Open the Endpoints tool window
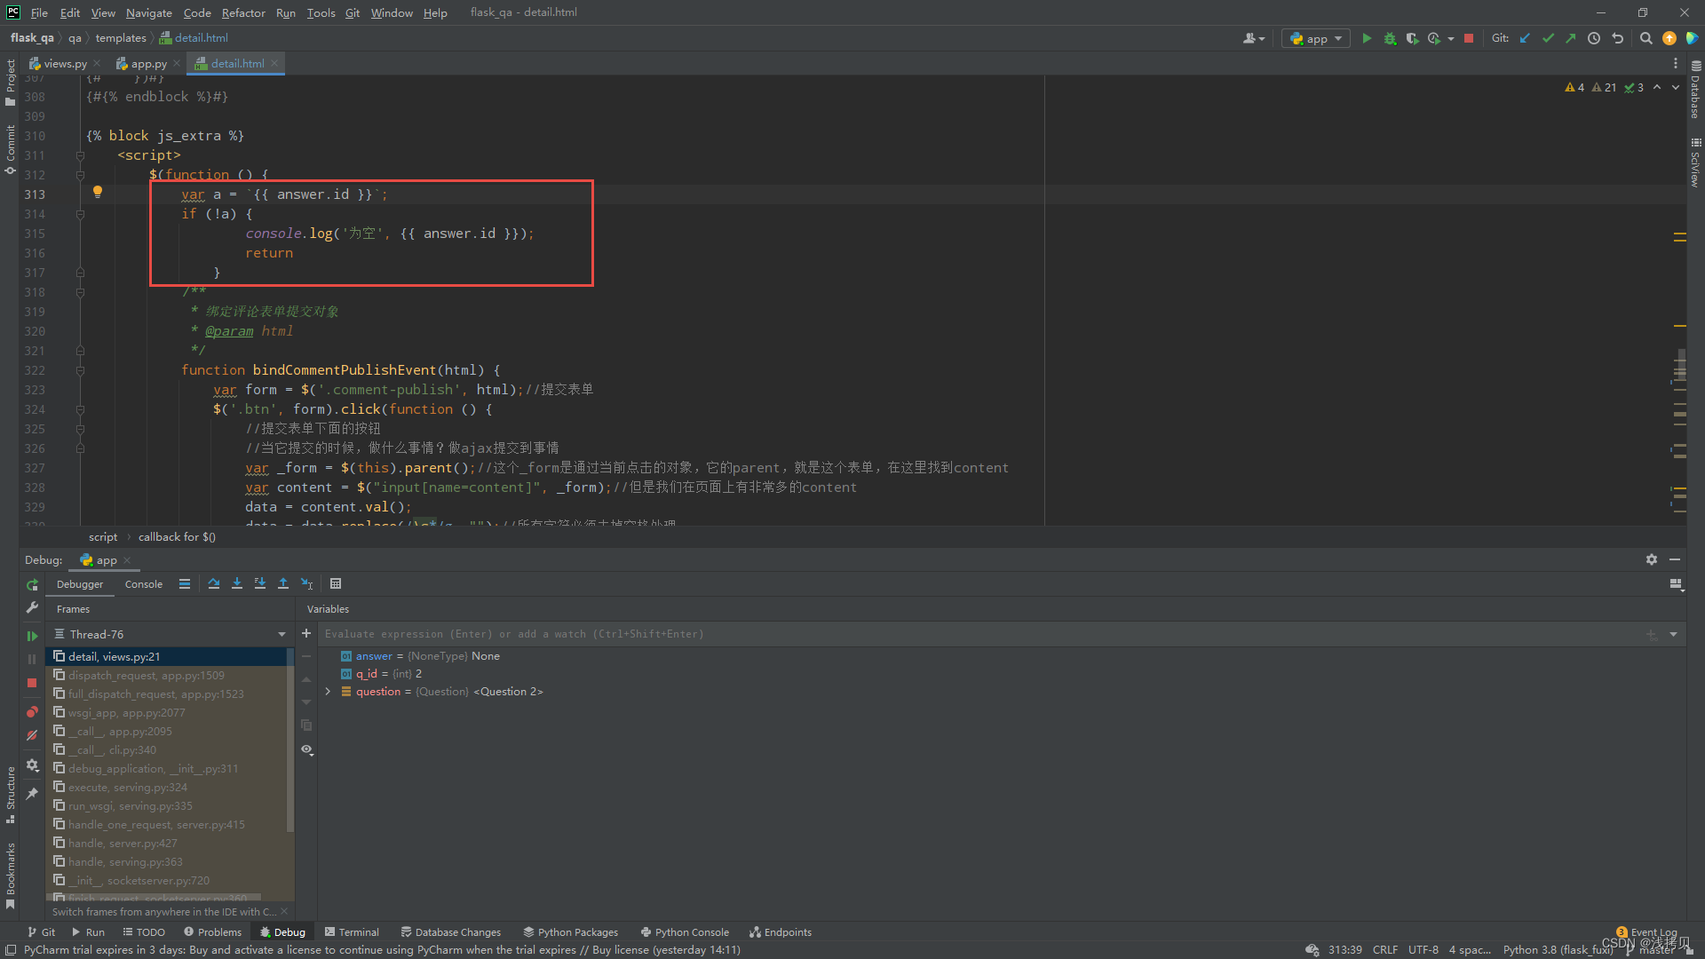1705x959 pixels. click(x=781, y=932)
